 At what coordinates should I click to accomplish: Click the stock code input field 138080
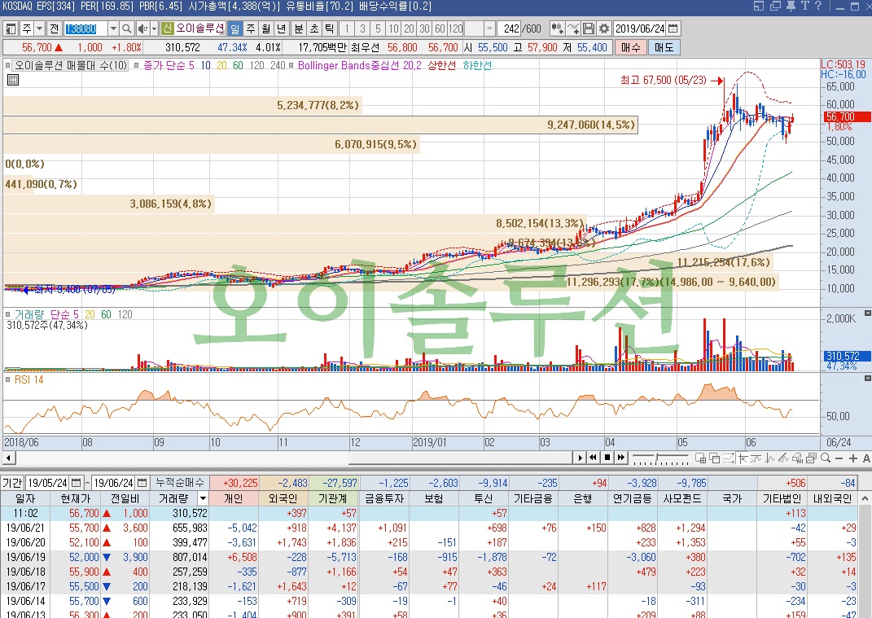point(85,28)
